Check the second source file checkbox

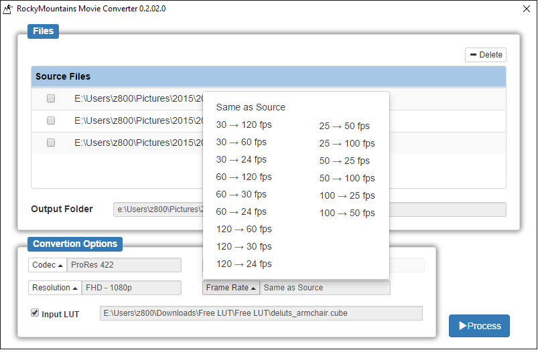[51, 120]
